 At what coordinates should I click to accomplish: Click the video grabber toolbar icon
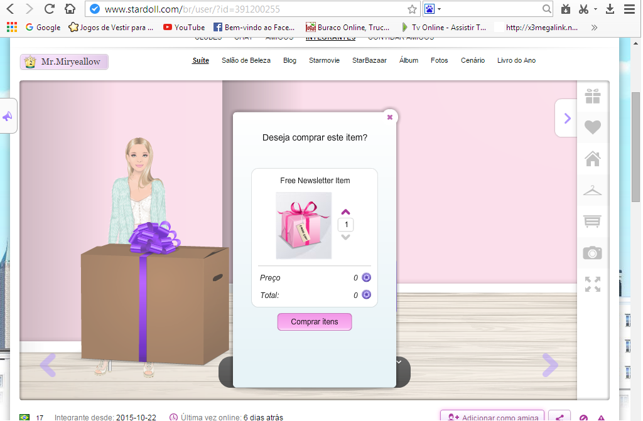[566, 9]
